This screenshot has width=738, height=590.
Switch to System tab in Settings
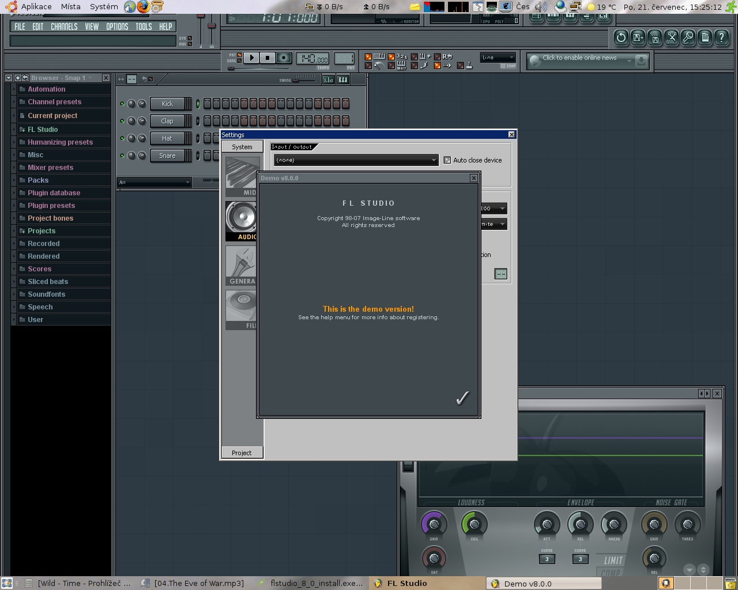tap(242, 147)
